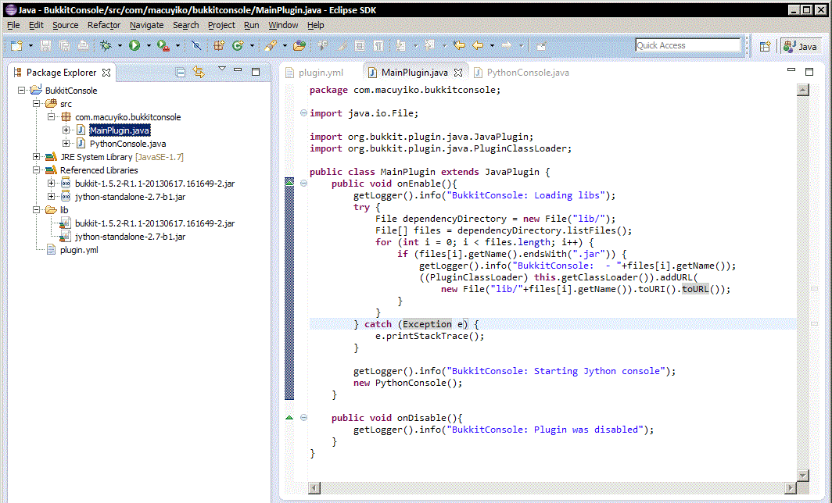The image size is (832, 503).
Task: Navigate Back with the yellow left arrow
Action: coord(478,45)
